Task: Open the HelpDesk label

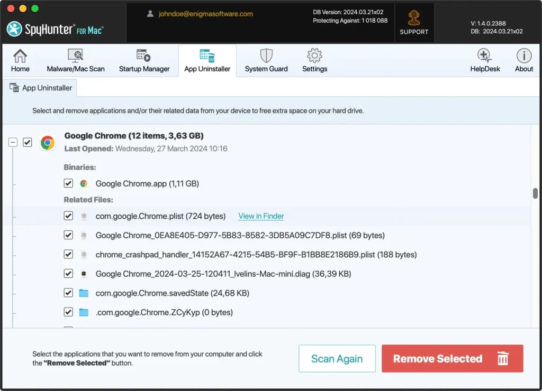Action: point(485,69)
